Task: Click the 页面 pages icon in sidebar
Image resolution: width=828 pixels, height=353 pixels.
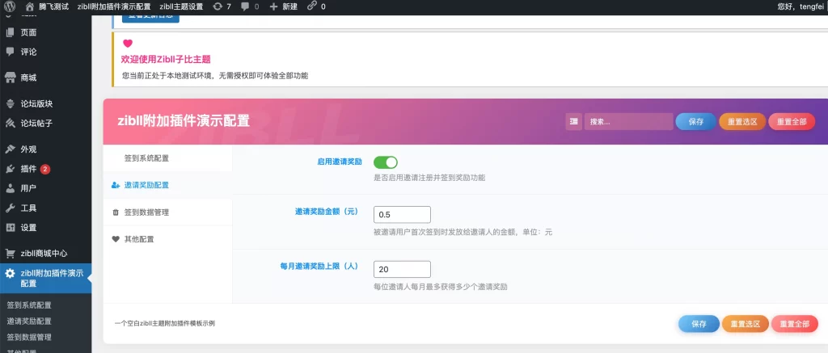Action: pyautogui.click(x=10, y=32)
